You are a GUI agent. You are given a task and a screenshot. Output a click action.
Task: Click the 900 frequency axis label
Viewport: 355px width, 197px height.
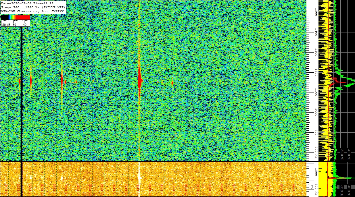[316, 132]
